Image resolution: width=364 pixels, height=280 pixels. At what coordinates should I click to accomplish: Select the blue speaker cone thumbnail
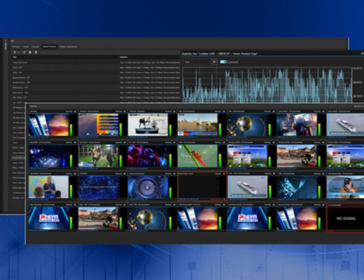click(148, 187)
